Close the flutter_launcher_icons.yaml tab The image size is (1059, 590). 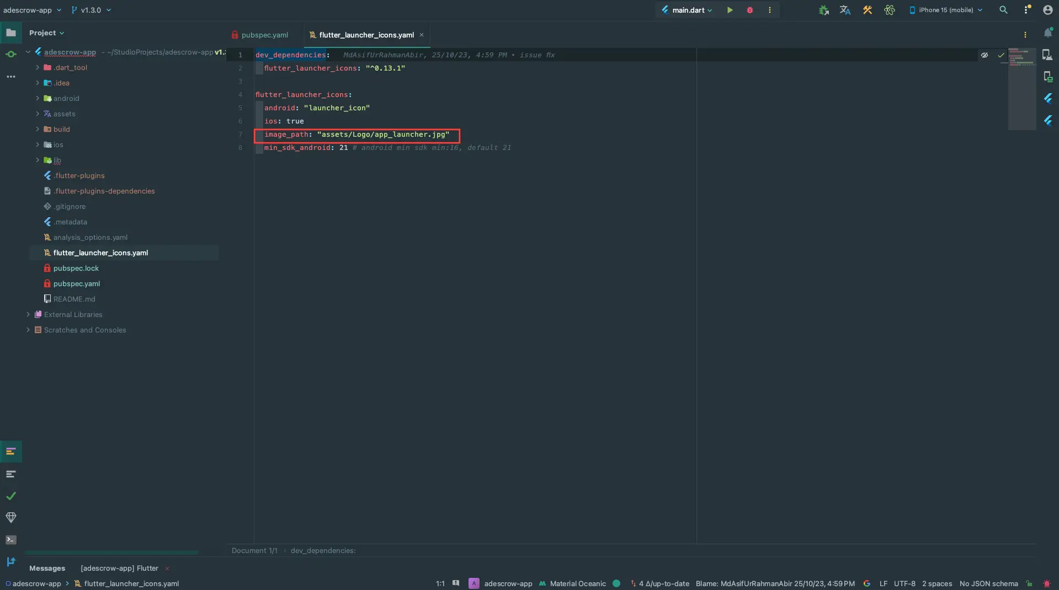point(422,35)
